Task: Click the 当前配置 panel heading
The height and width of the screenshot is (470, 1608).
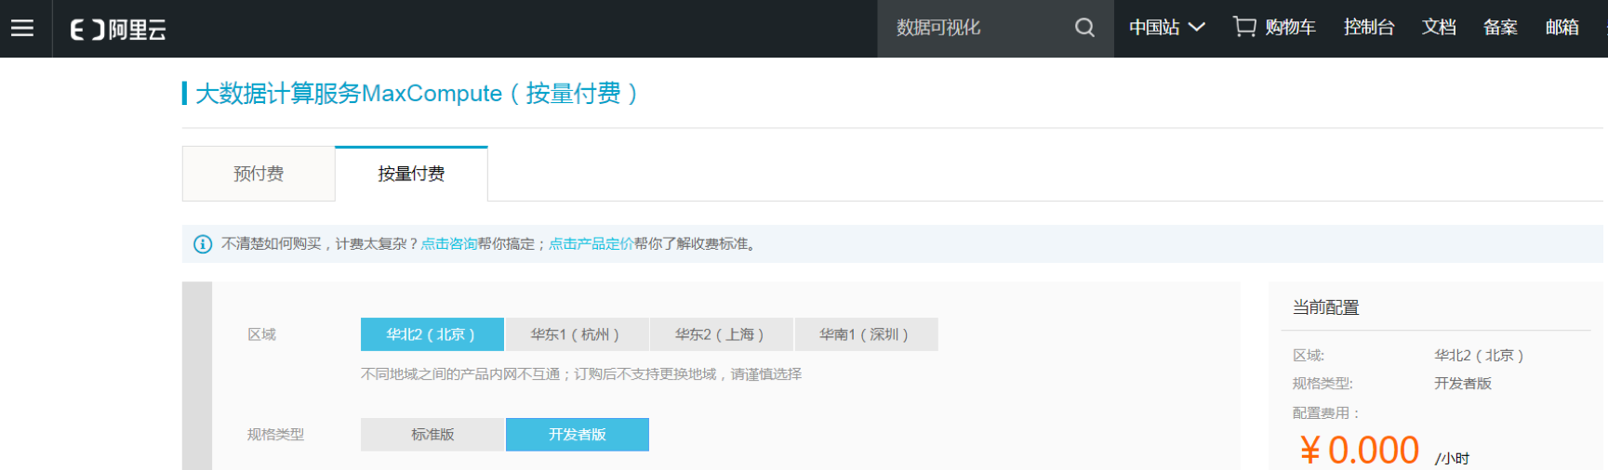Action: [x=1326, y=307]
